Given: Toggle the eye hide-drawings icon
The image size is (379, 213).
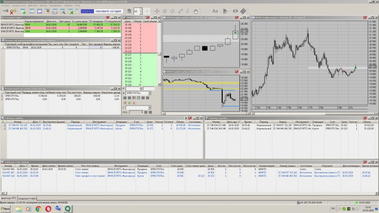Looking at the screenshot, I should click(x=235, y=11).
